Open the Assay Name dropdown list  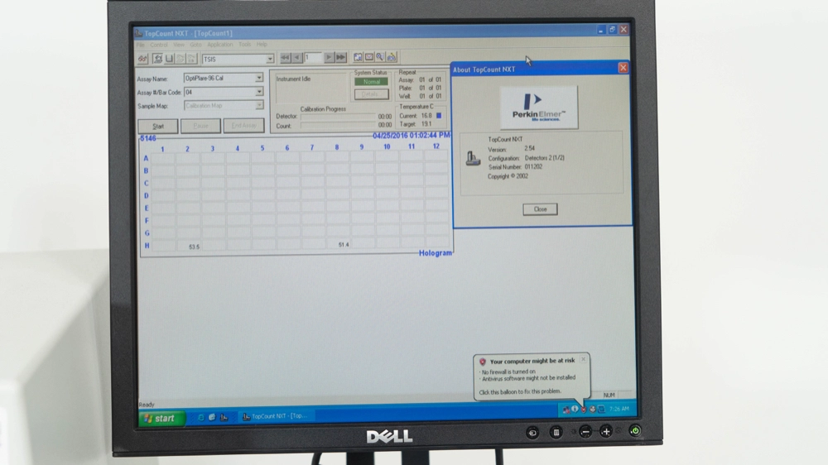(259, 79)
